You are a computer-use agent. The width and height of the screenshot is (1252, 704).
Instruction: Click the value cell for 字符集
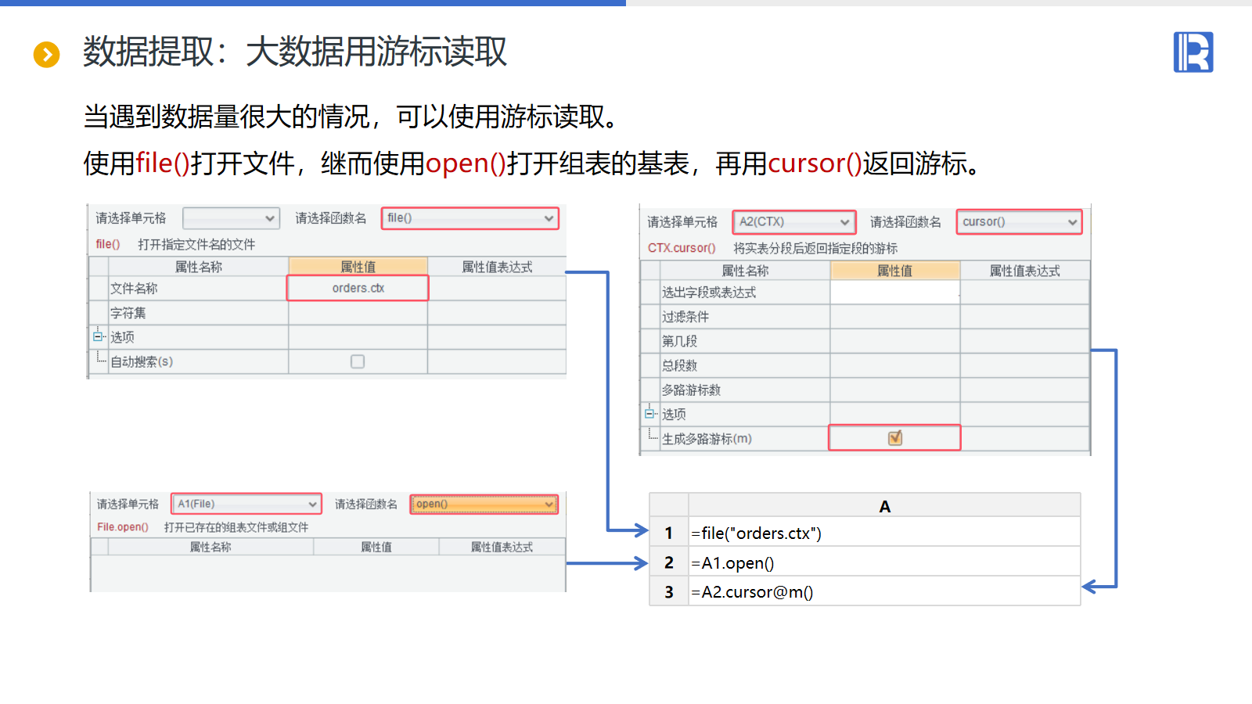pyautogui.click(x=358, y=313)
